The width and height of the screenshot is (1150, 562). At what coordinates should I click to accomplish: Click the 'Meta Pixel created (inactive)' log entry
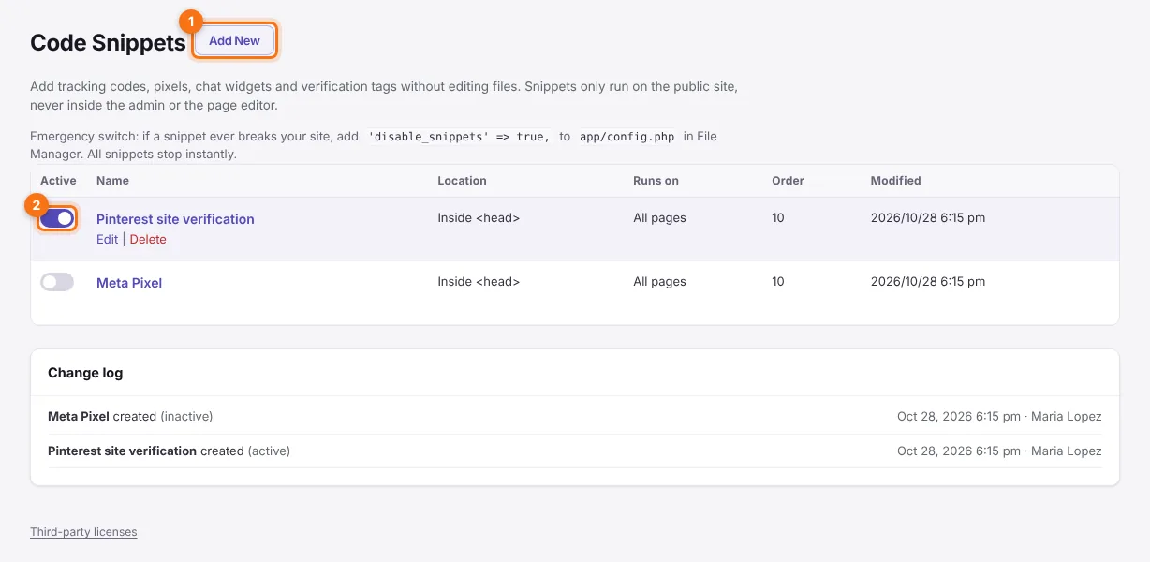click(x=130, y=416)
